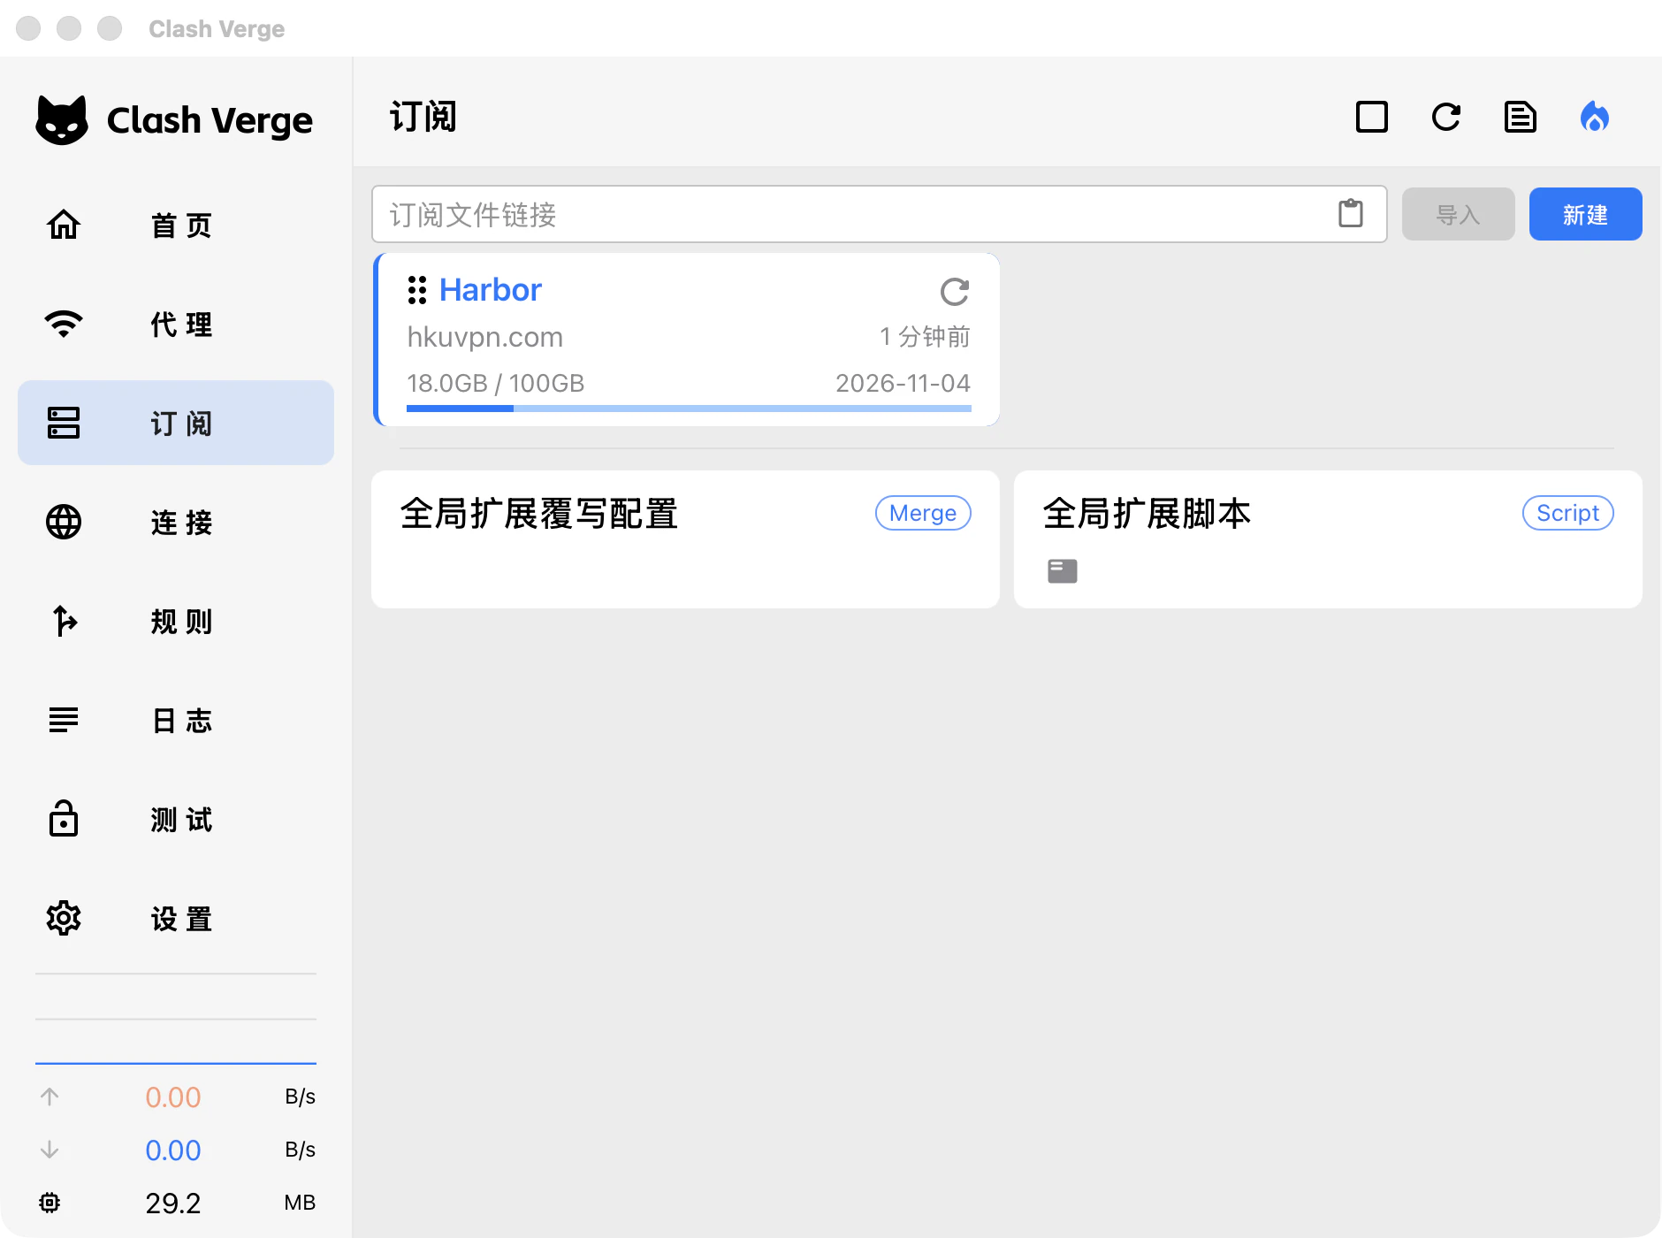Click the log lines icon

[64, 720]
